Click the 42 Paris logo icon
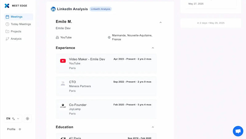Viewport: 246px width, 139px height. pyautogui.click(x=63, y=138)
